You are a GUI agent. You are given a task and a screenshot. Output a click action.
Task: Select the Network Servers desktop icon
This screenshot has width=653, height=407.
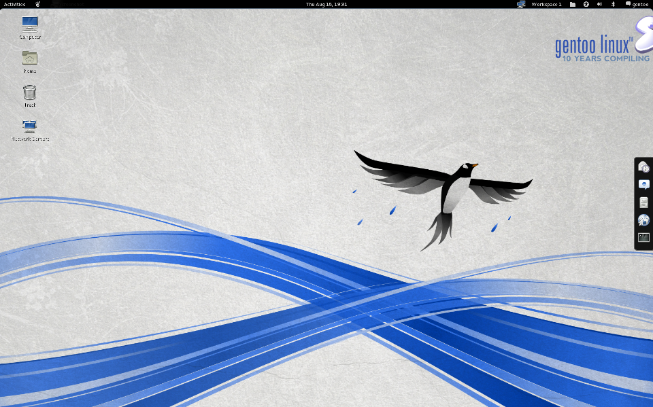click(x=30, y=130)
